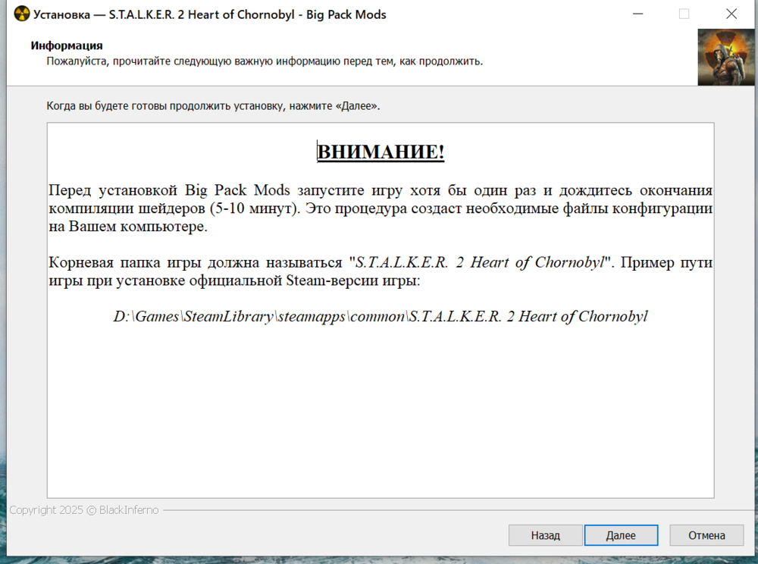This screenshot has width=758, height=564.
Task: Click the disabled maximize window button
Action: point(684,14)
